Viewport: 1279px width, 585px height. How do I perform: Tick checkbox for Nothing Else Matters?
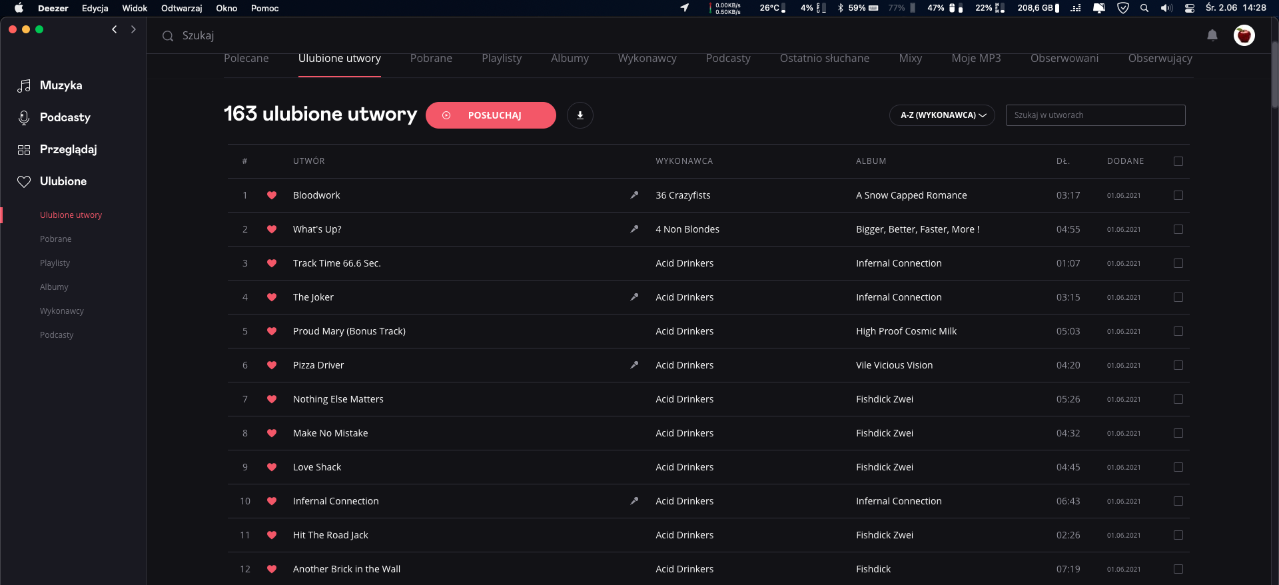click(x=1178, y=399)
